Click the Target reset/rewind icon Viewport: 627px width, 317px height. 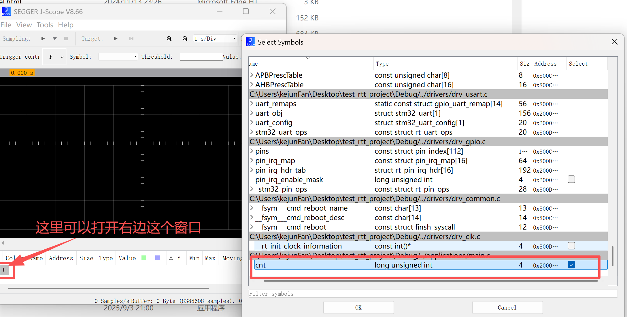tap(131, 39)
